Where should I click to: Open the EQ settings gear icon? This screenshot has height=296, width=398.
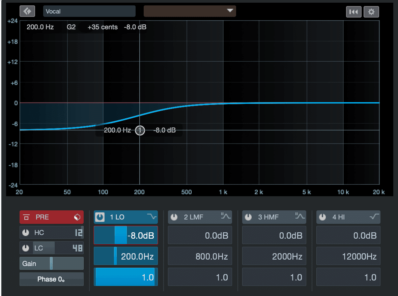[x=371, y=11]
